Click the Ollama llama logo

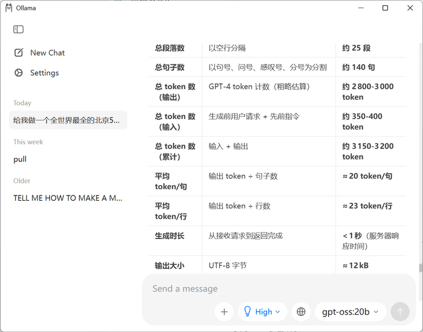click(x=8, y=8)
